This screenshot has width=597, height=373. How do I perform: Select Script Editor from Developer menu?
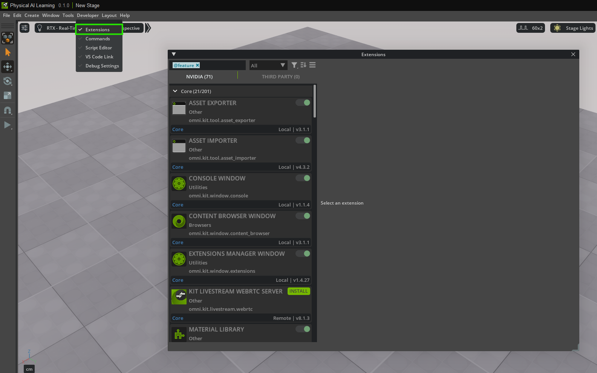pos(99,48)
